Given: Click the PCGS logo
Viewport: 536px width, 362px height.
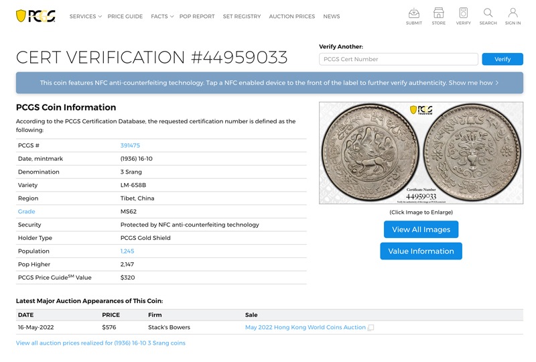Looking at the screenshot, I should pyautogui.click(x=35, y=16).
